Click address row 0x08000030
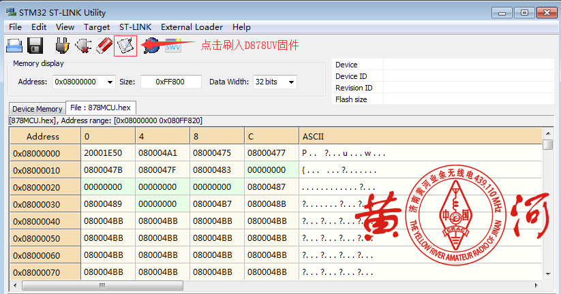Viewport: 561px width, 294px height. [x=45, y=204]
